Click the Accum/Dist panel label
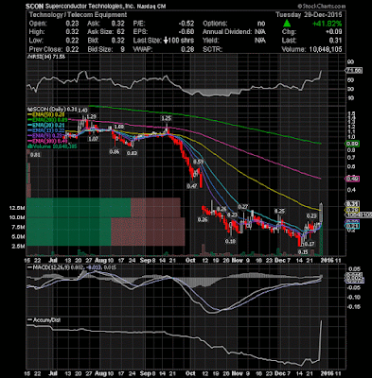Image resolution: width=372 pixels, height=378 pixels. (x=44, y=320)
